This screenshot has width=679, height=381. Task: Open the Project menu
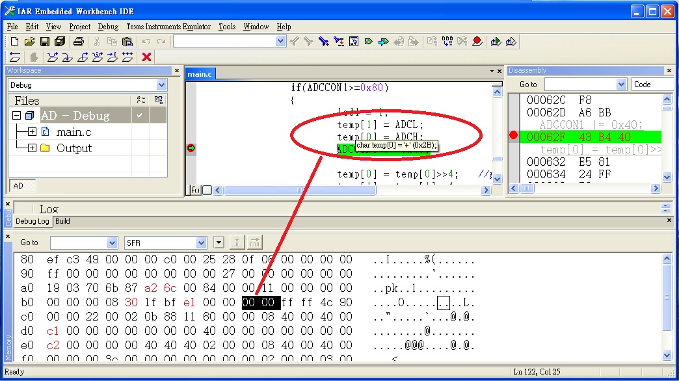(x=80, y=27)
